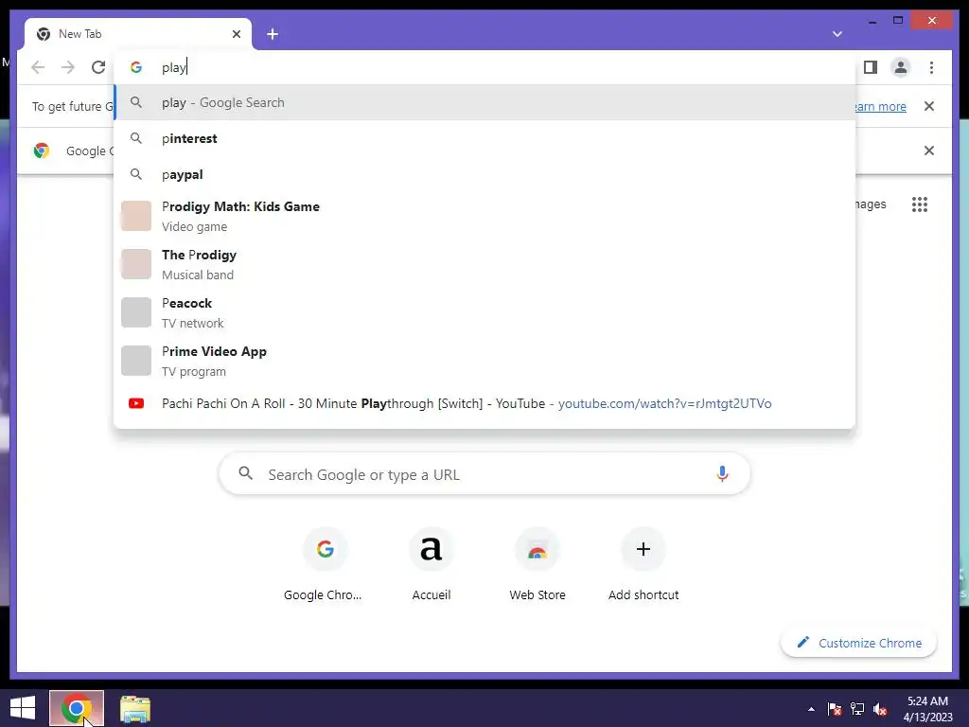This screenshot has height=727, width=969.
Task: Open the Web Store shortcut
Action: [x=537, y=564]
